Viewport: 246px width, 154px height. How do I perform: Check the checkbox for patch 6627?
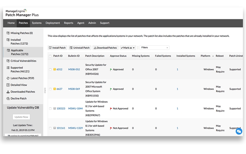50,89
